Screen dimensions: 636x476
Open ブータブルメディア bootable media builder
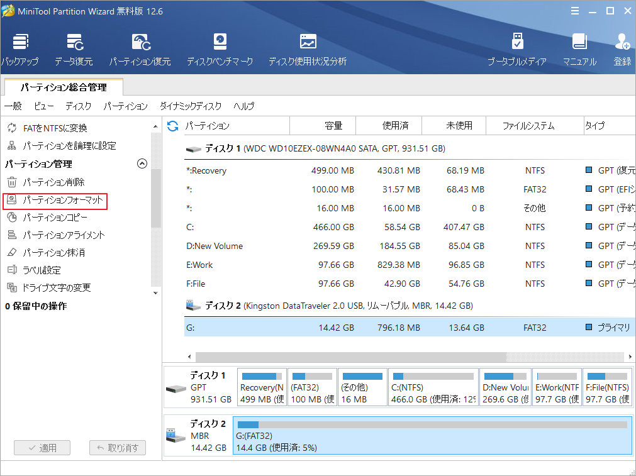click(517, 49)
